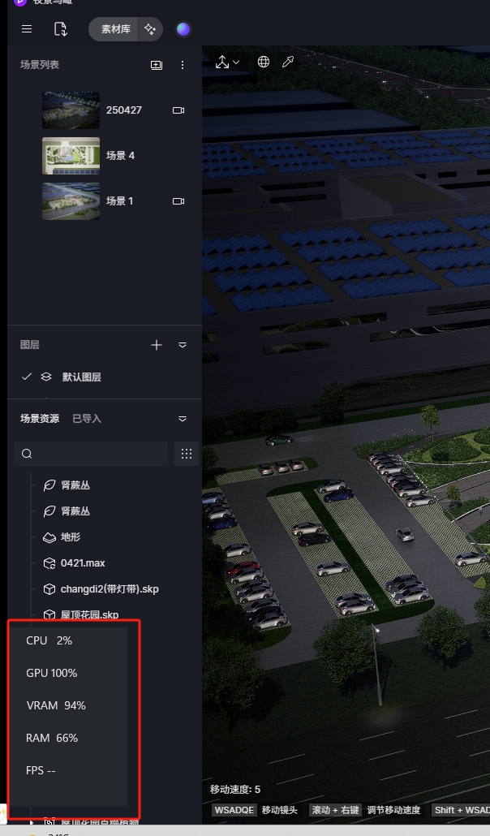Open scene list three-dot options
The image size is (490, 836).
click(183, 65)
